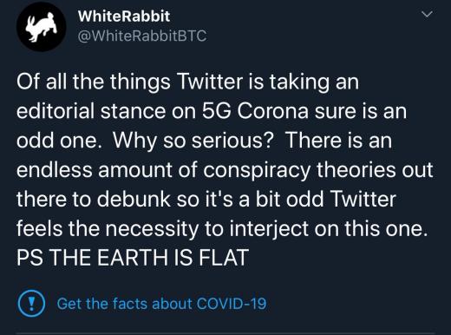
Task: Open 'Get the facts about COVID-19' link
Action: (161, 304)
